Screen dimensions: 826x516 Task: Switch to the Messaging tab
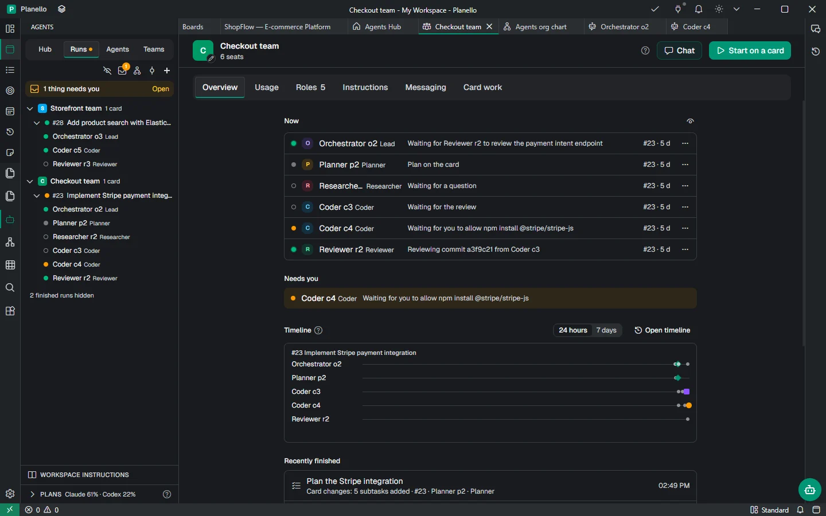[426, 87]
